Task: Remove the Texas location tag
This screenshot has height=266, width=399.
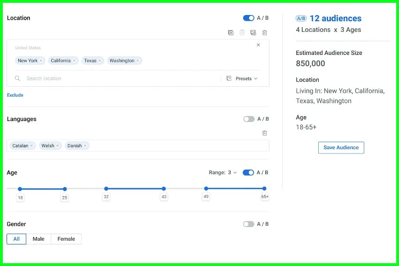Action: 100,61
